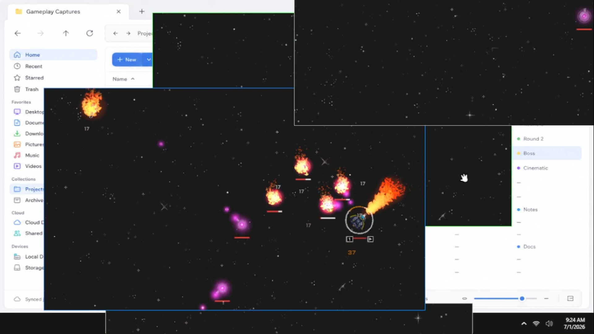Sort by the Name column header

point(123,79)
